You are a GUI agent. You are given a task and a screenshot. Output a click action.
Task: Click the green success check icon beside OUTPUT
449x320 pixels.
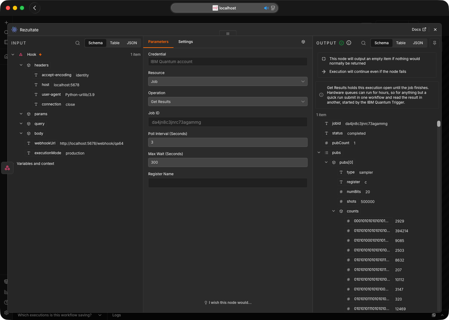(341, 43)
